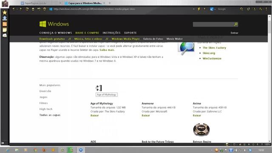Open Skinz.org link
272x153 pixels.
(x=209, y=53)
